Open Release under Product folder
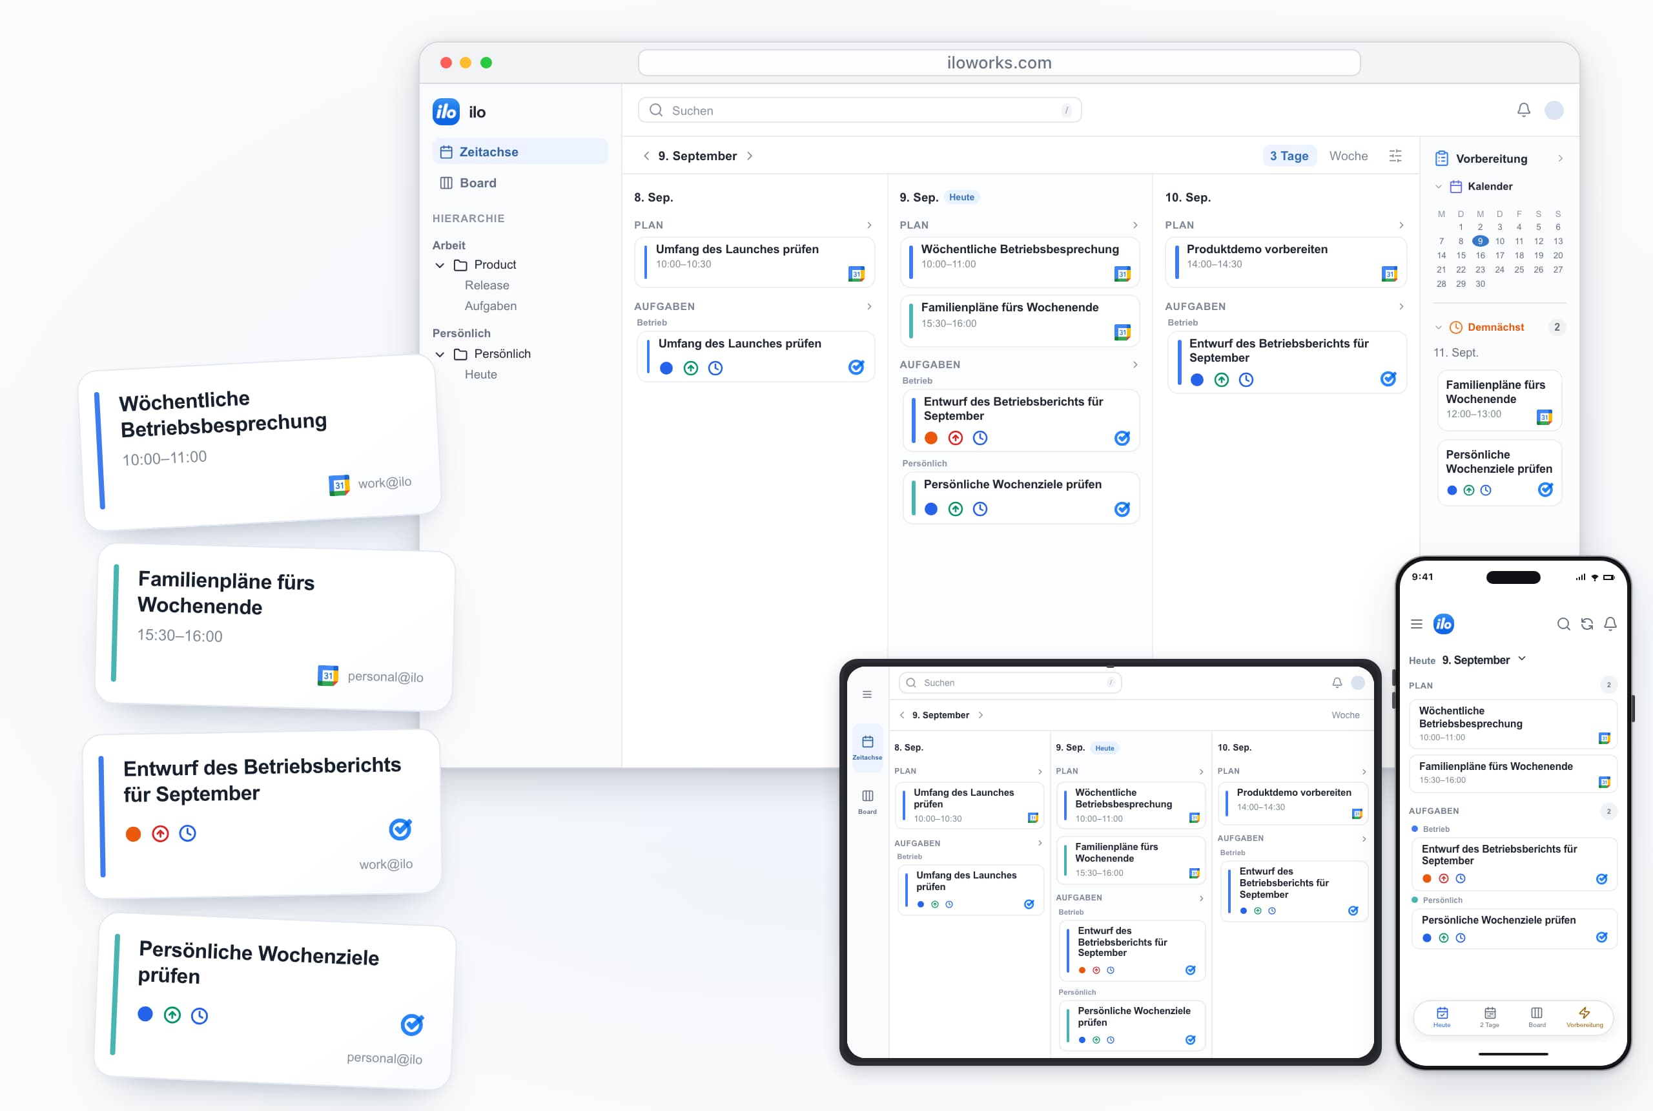Screen dimensions: 1653x1111 click(487, 286)
